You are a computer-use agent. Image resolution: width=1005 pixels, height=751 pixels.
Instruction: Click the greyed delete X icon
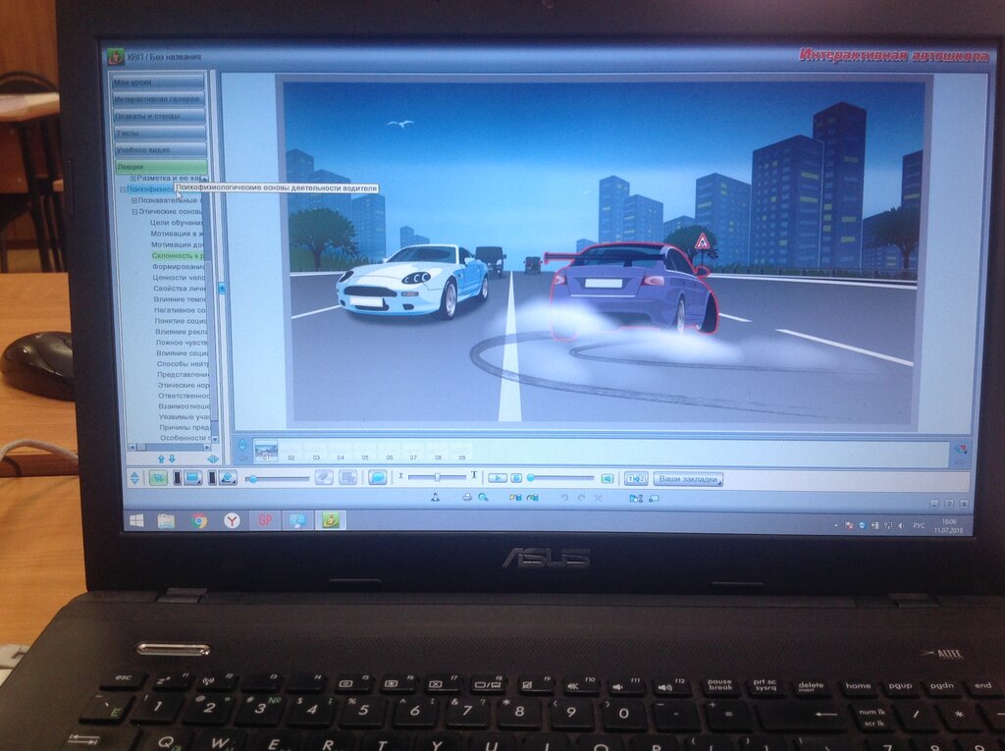[x=598, y=499]
